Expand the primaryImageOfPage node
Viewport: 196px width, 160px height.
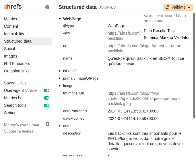60,78
